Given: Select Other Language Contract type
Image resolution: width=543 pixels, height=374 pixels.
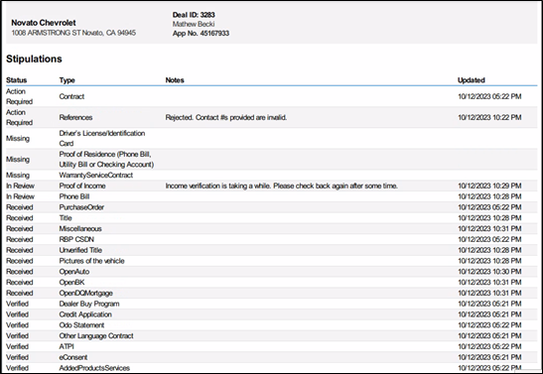Looking at the screenshot, I should 96,336.
